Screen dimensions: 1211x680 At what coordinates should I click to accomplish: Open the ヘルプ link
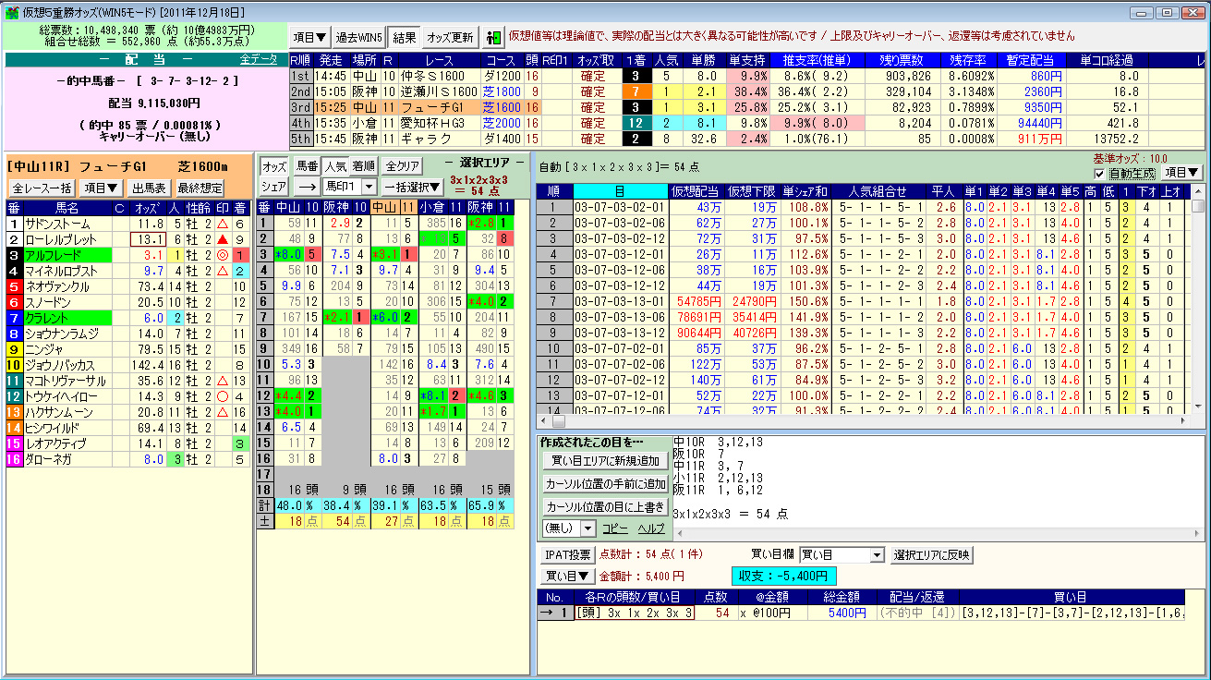(x=651, y=528)
